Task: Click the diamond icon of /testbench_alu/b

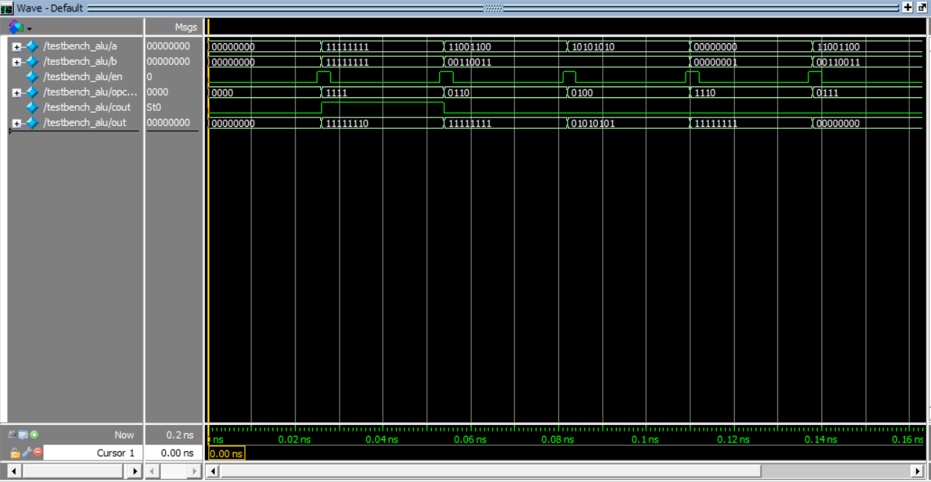Action: point(32,61)
